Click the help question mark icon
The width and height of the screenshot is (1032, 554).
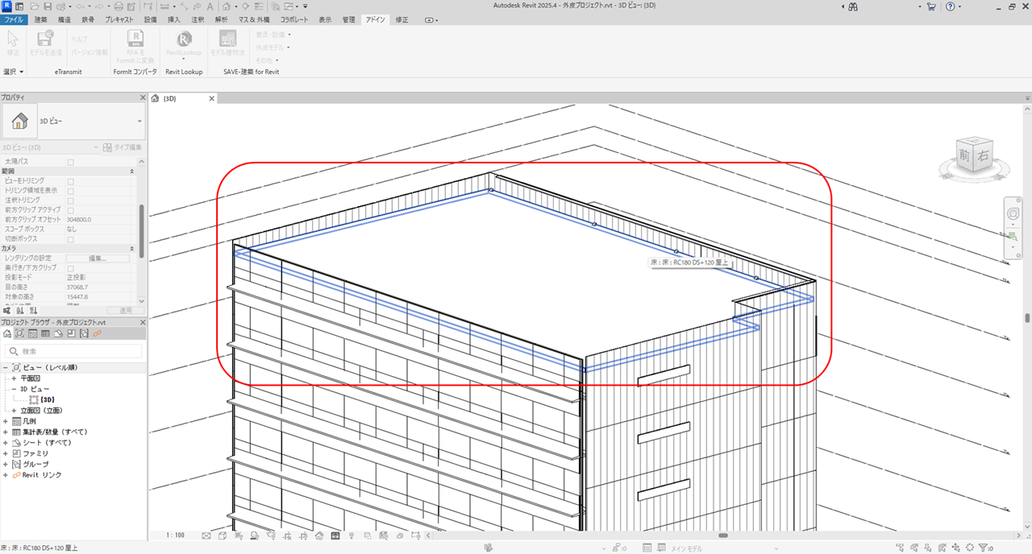[x=952, y=6]
